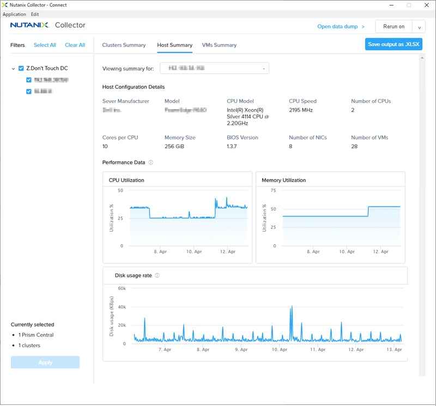The width and height of the screenshot is (436, 406).
Task: Open the Viewing summary for host dropdown
Action: [214, 68]
